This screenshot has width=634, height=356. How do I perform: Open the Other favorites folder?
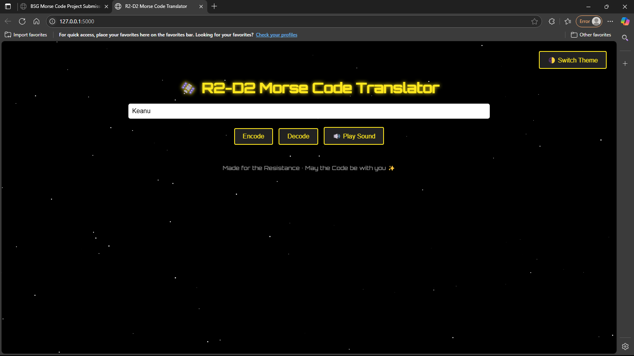tap(591, 35)
